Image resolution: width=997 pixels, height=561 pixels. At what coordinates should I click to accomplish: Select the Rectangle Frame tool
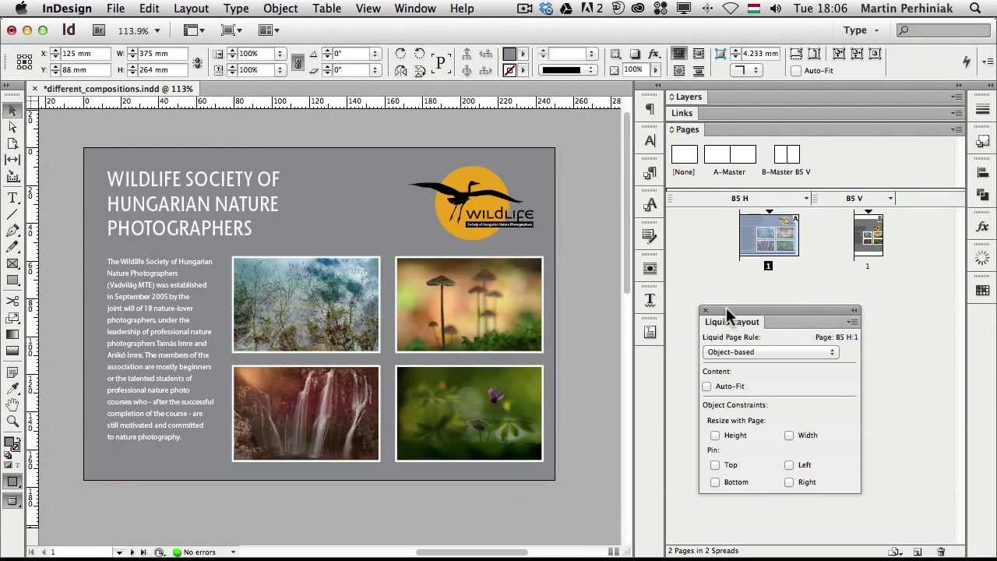click(x=12, y=264)
